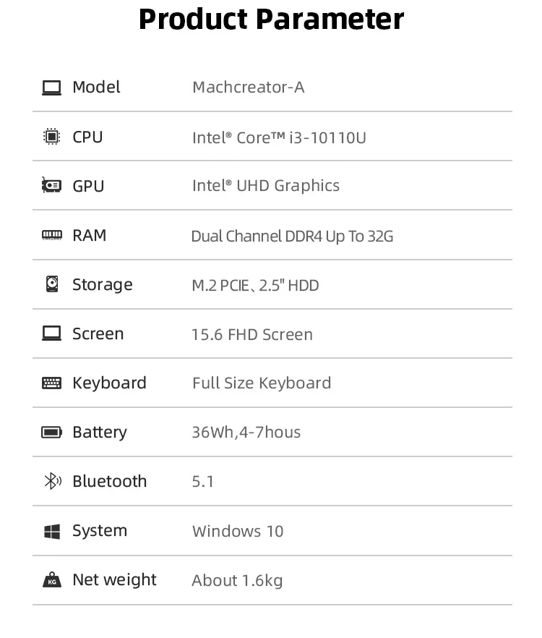Click the Battery icon
Image resolution: width=542 pixels, height=638 pixels.
click(x=51, y=433)
